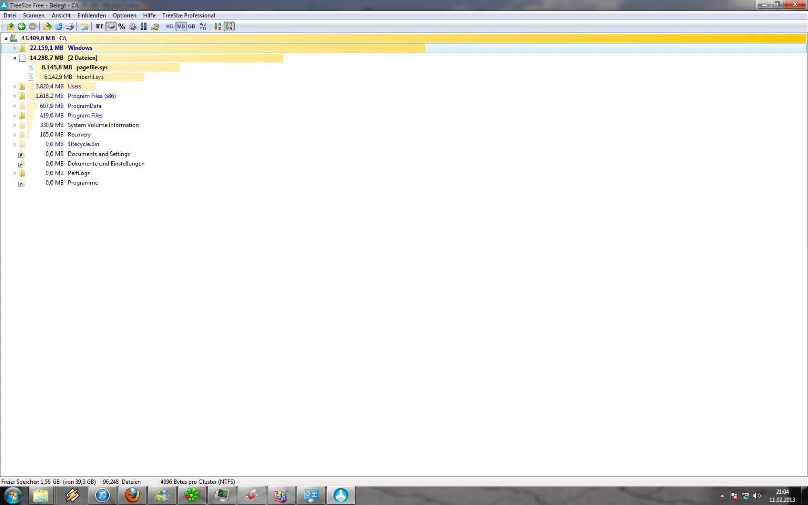Open the Datei menu
This screenshot has width=808, height=505.
pos(10,15)
